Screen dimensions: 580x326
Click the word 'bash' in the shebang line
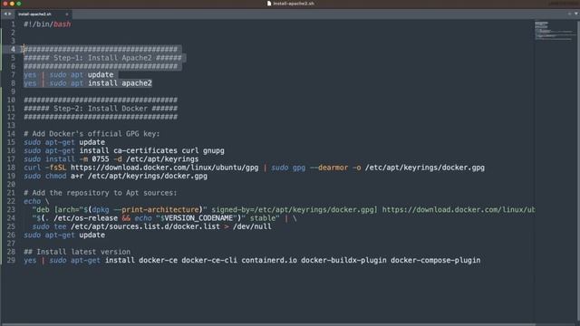pyautogui.click(x=63, y=24)
